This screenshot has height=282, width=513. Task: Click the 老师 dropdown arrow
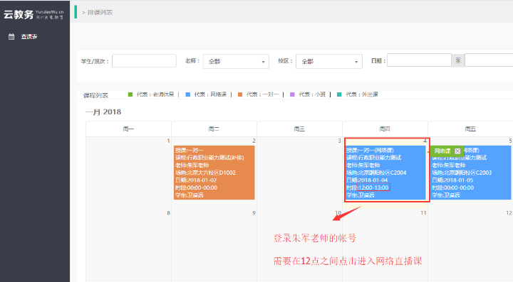[263, 62]
